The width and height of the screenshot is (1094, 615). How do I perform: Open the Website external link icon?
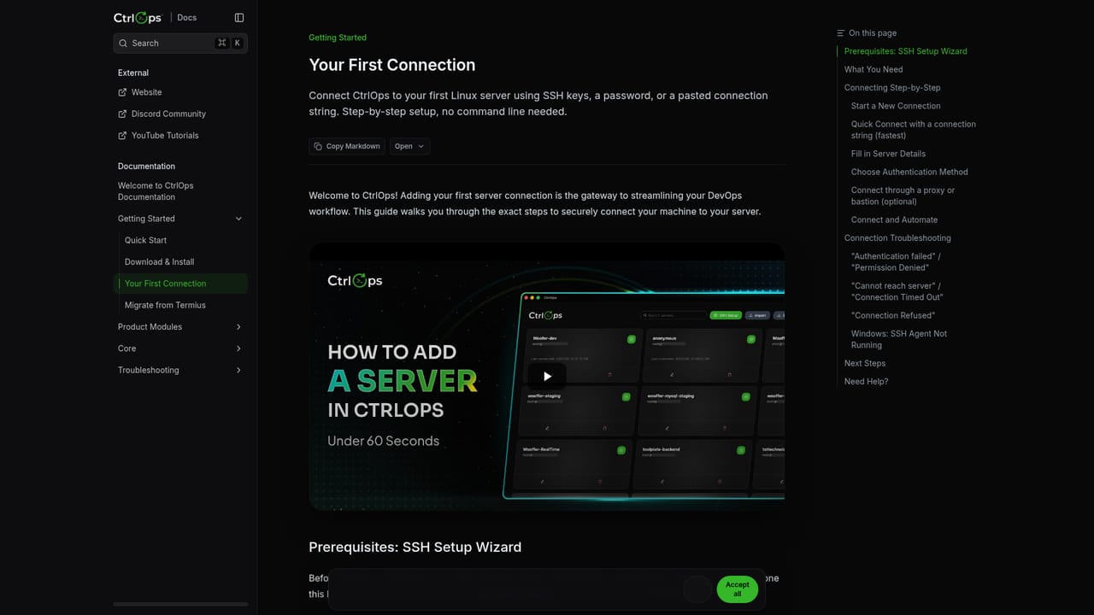123,92
